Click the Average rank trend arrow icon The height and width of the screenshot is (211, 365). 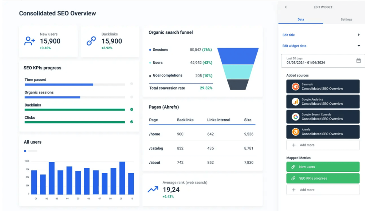point(153,189)
